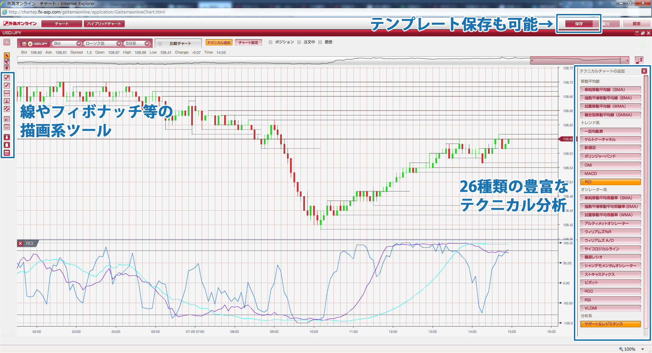Open the ローソク足 chart type dropdown
Image resolution: width=652 pixels, height=353 pixels.
119,43
